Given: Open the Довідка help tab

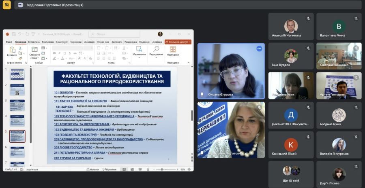Looking at the screenshot, I should point(157,42).
